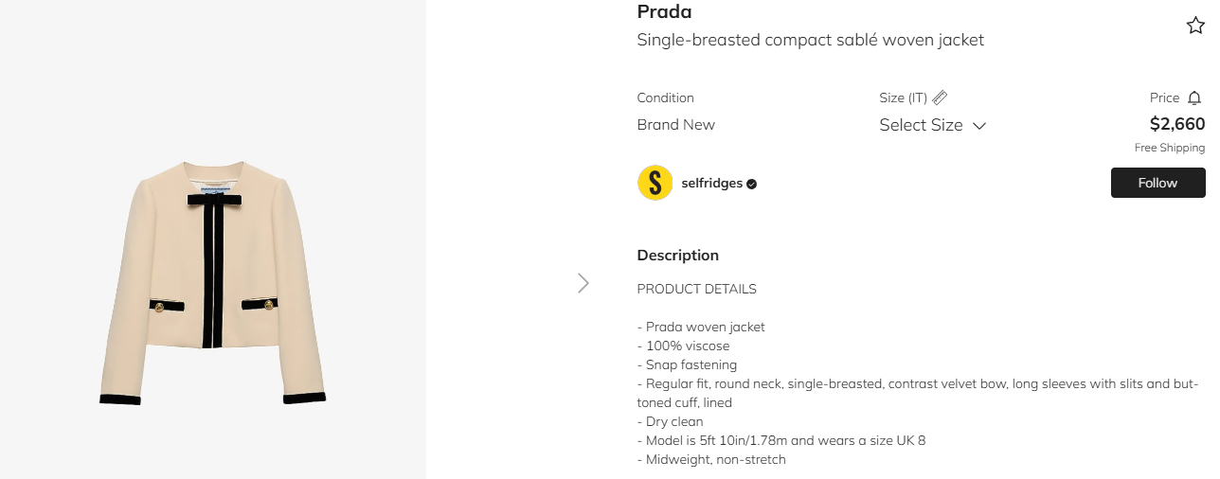Viewport: 1220px width, 479px height.
Task: Click the Description heading
Action: point(677,255)
